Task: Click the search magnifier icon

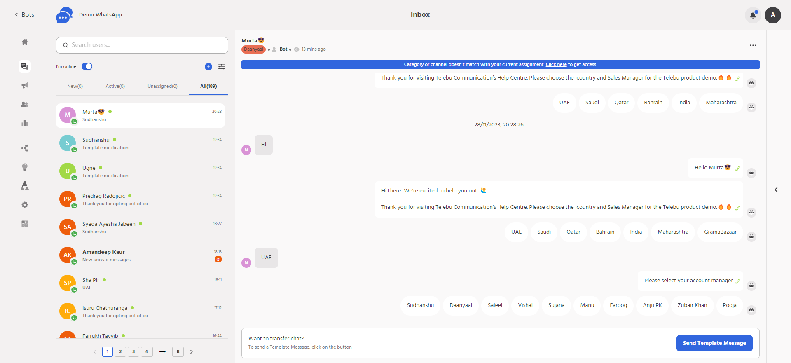Action: tap(66, 45)
